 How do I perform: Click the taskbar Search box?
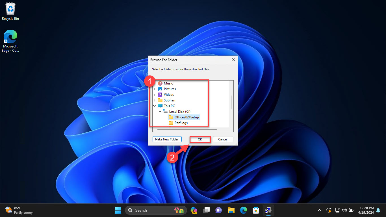coord(156,210)
